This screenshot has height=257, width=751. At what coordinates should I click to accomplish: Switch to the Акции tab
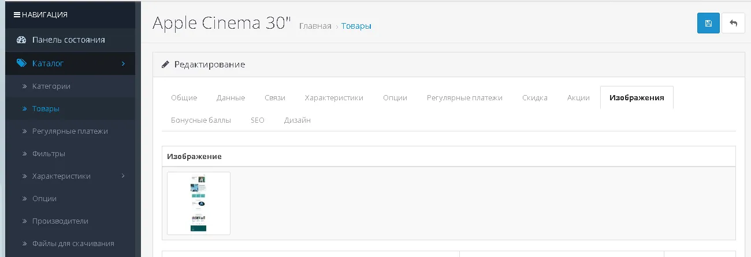(578, 97)
